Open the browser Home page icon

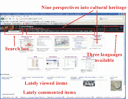tap(17, 19)
